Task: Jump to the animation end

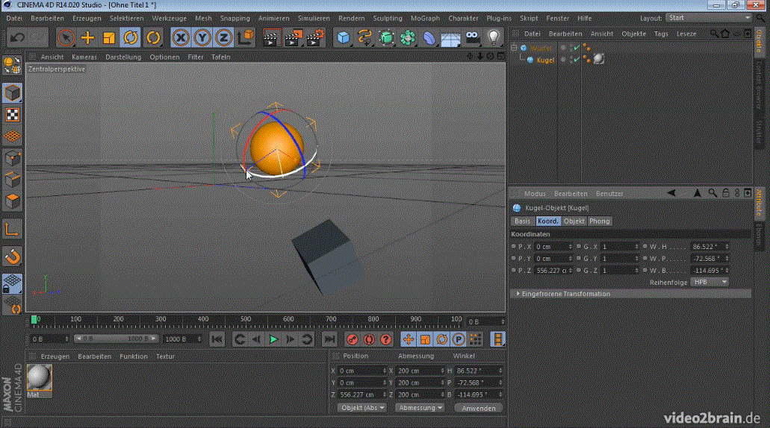Action: (329, 339)
